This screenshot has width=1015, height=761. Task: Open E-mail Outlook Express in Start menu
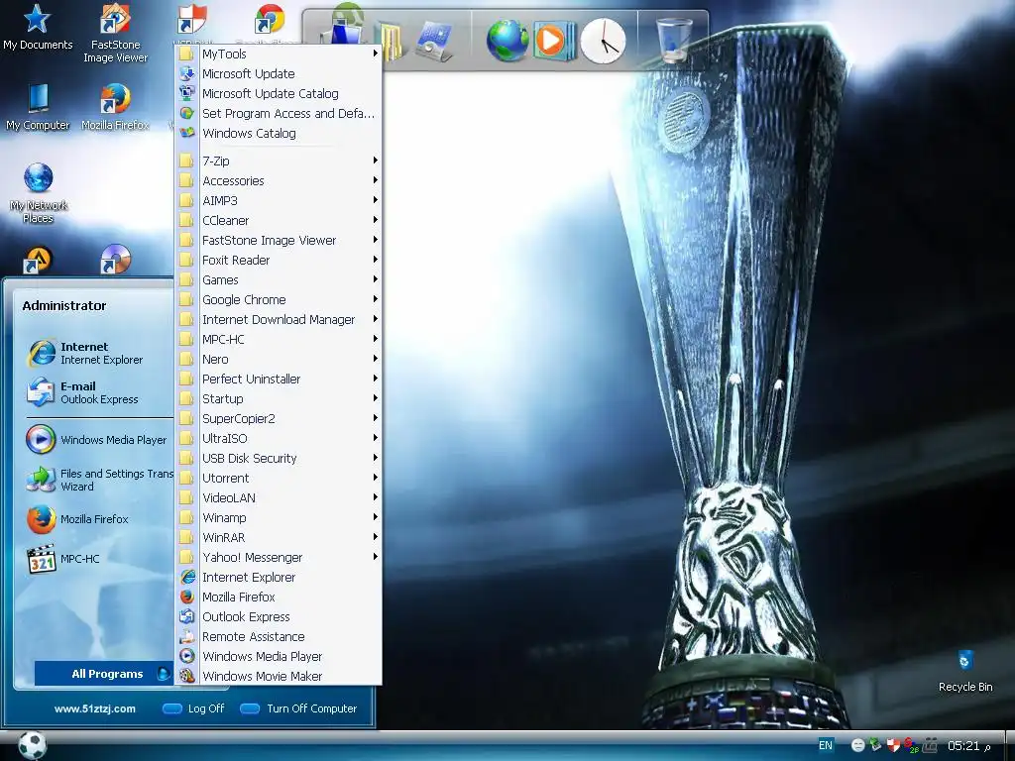97,392
